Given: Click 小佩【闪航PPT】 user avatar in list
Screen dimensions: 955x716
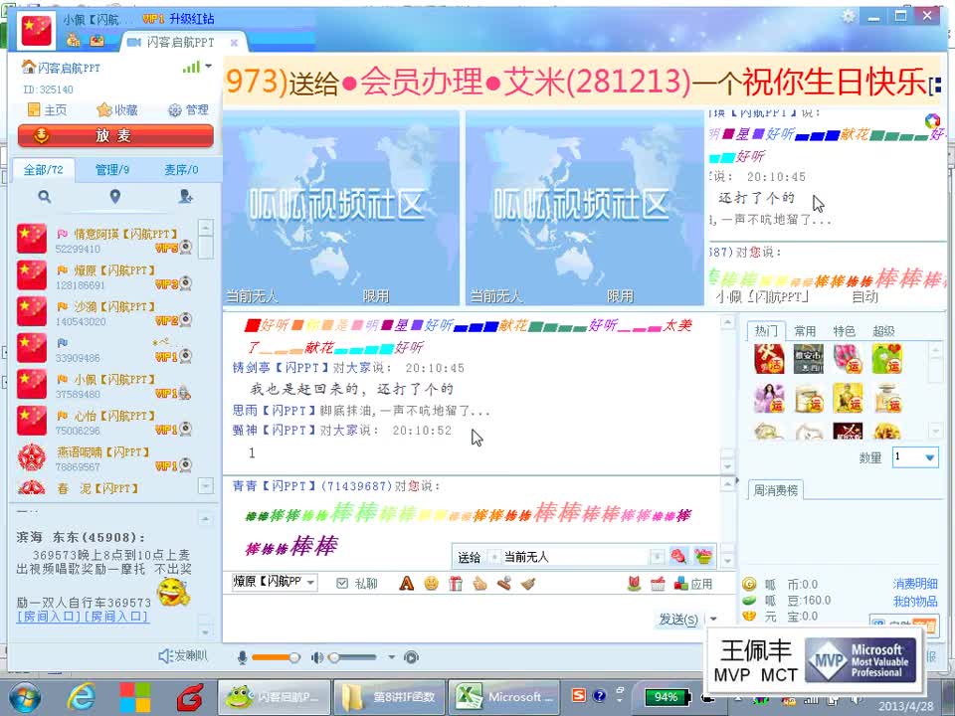Looking at the screenshot, I should click(32, 384).
